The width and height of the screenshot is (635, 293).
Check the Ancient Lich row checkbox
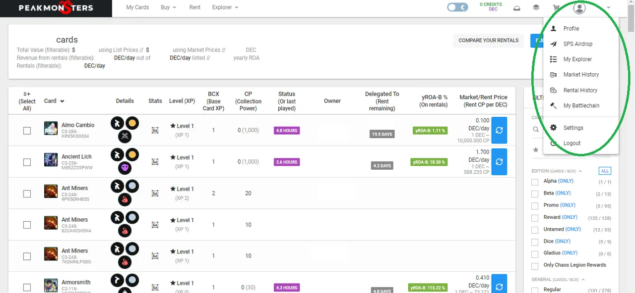coord(27,162)
